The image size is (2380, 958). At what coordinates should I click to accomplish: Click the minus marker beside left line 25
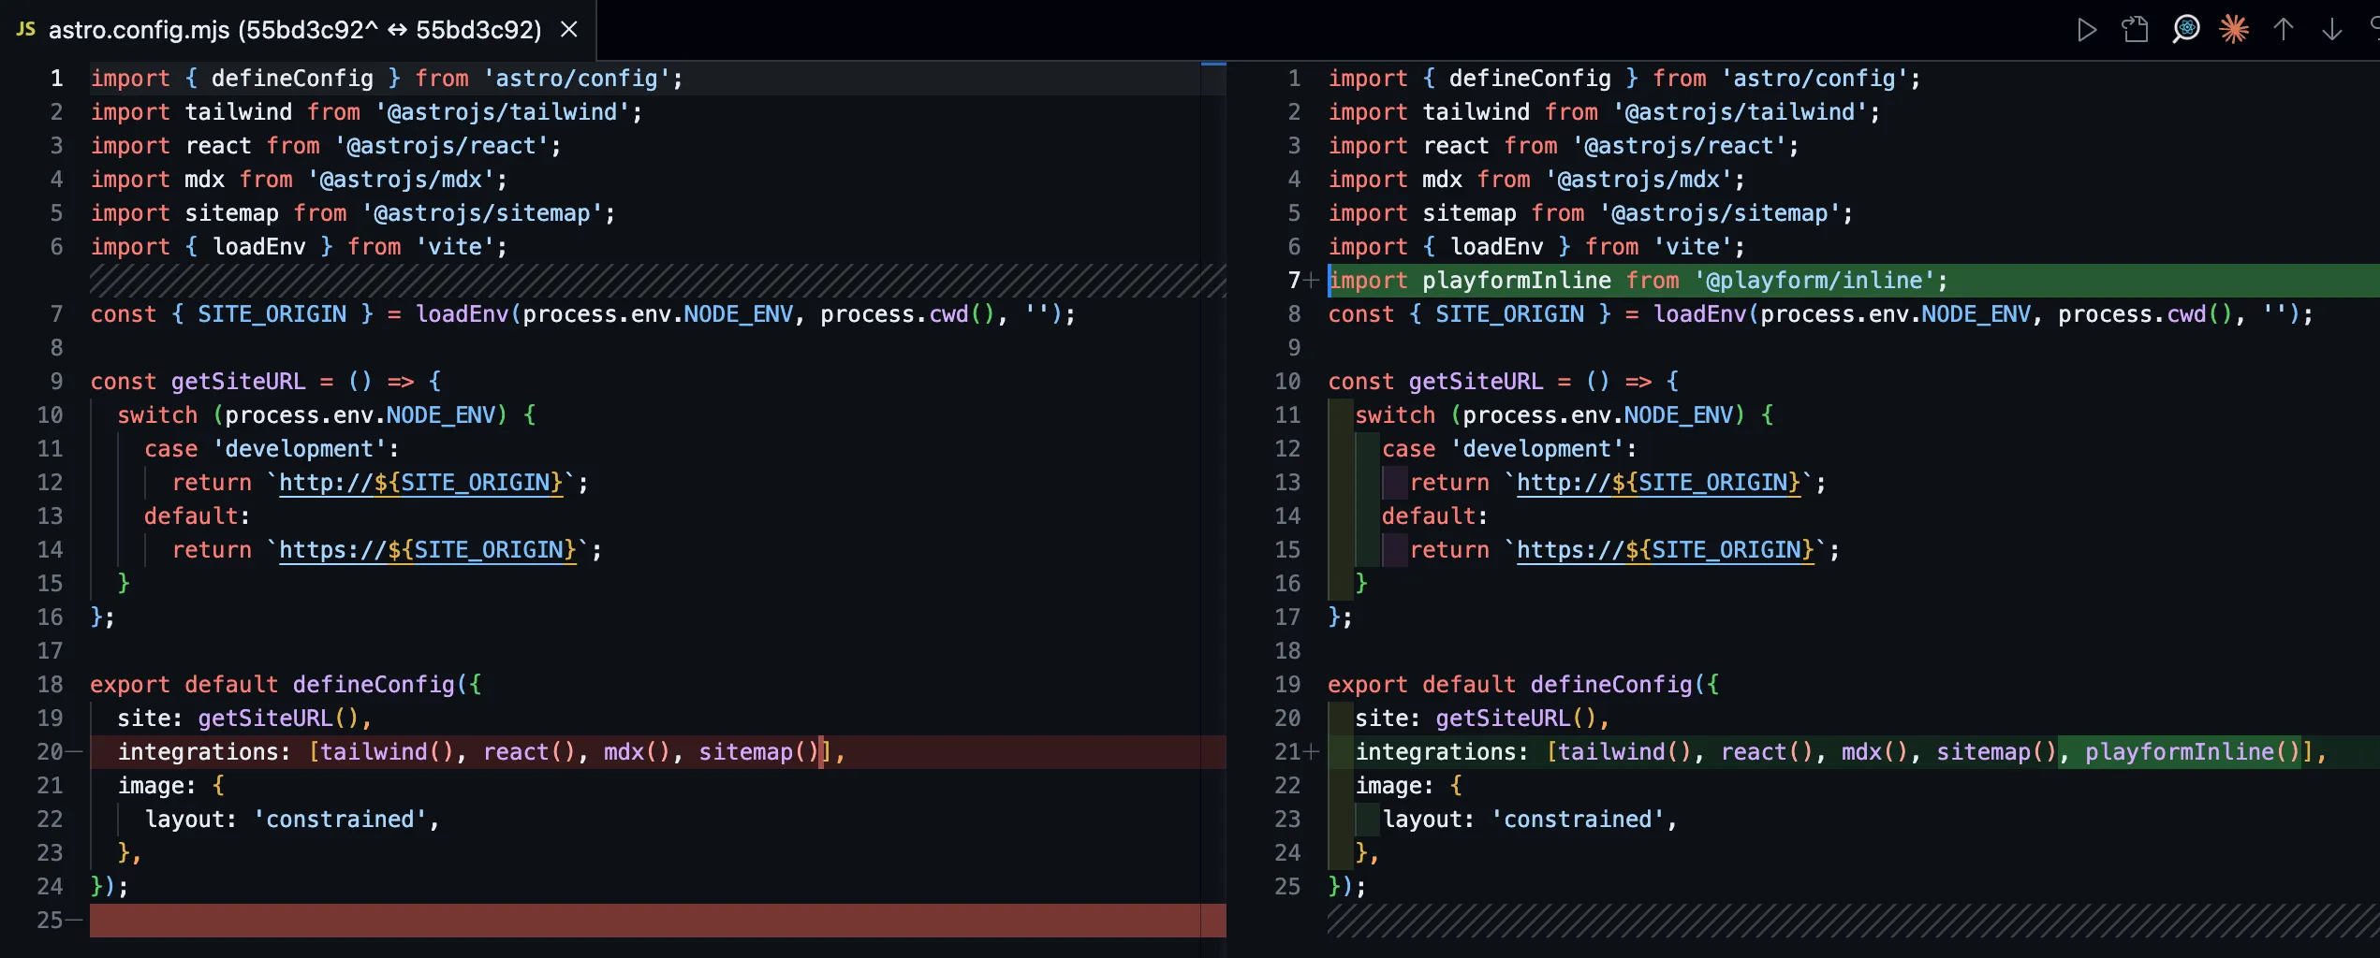[75, 921]
